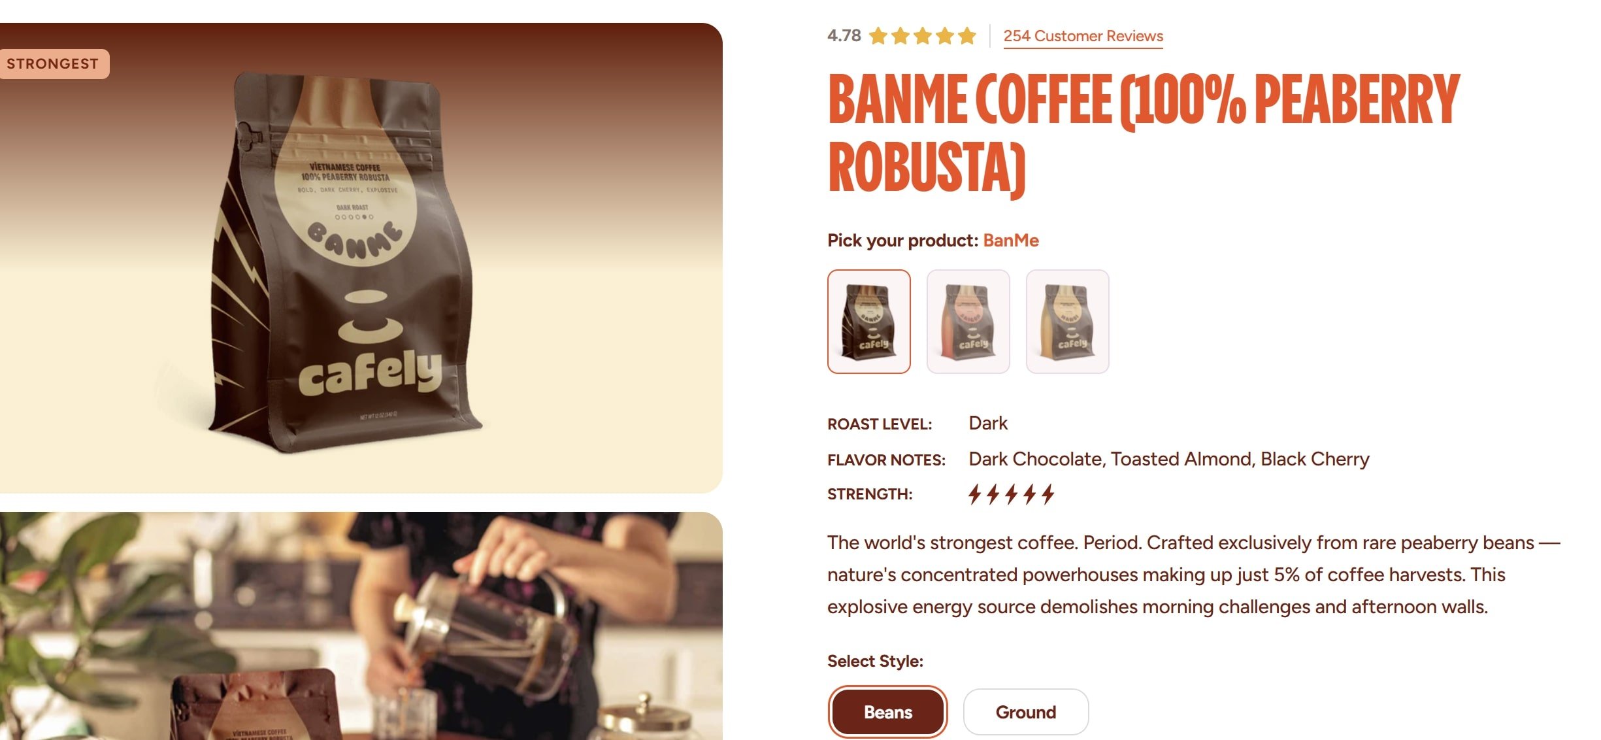
Task: Click the 4.78 rating score
Action: tap(844, 36)
